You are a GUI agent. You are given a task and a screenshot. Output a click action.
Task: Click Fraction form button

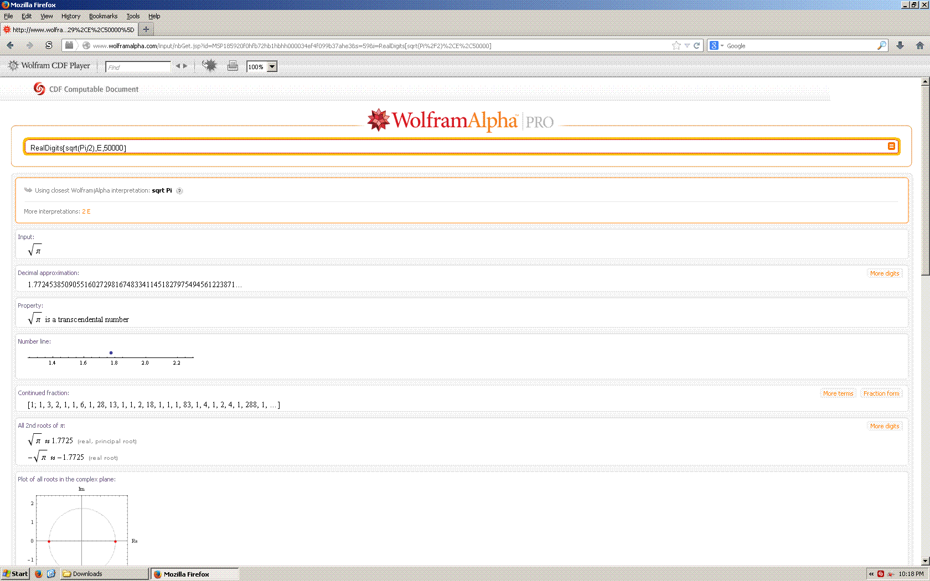click(881, 393)
